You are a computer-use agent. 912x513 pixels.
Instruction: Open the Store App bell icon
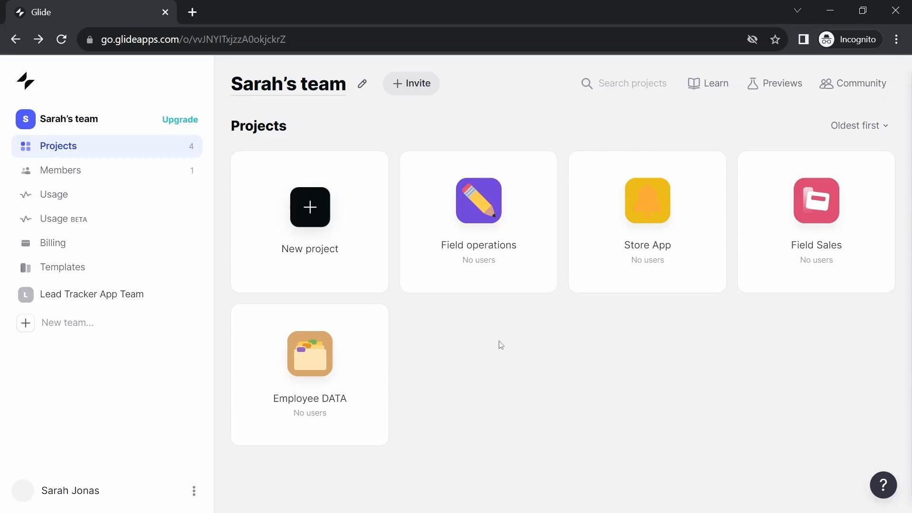(647, 200)
